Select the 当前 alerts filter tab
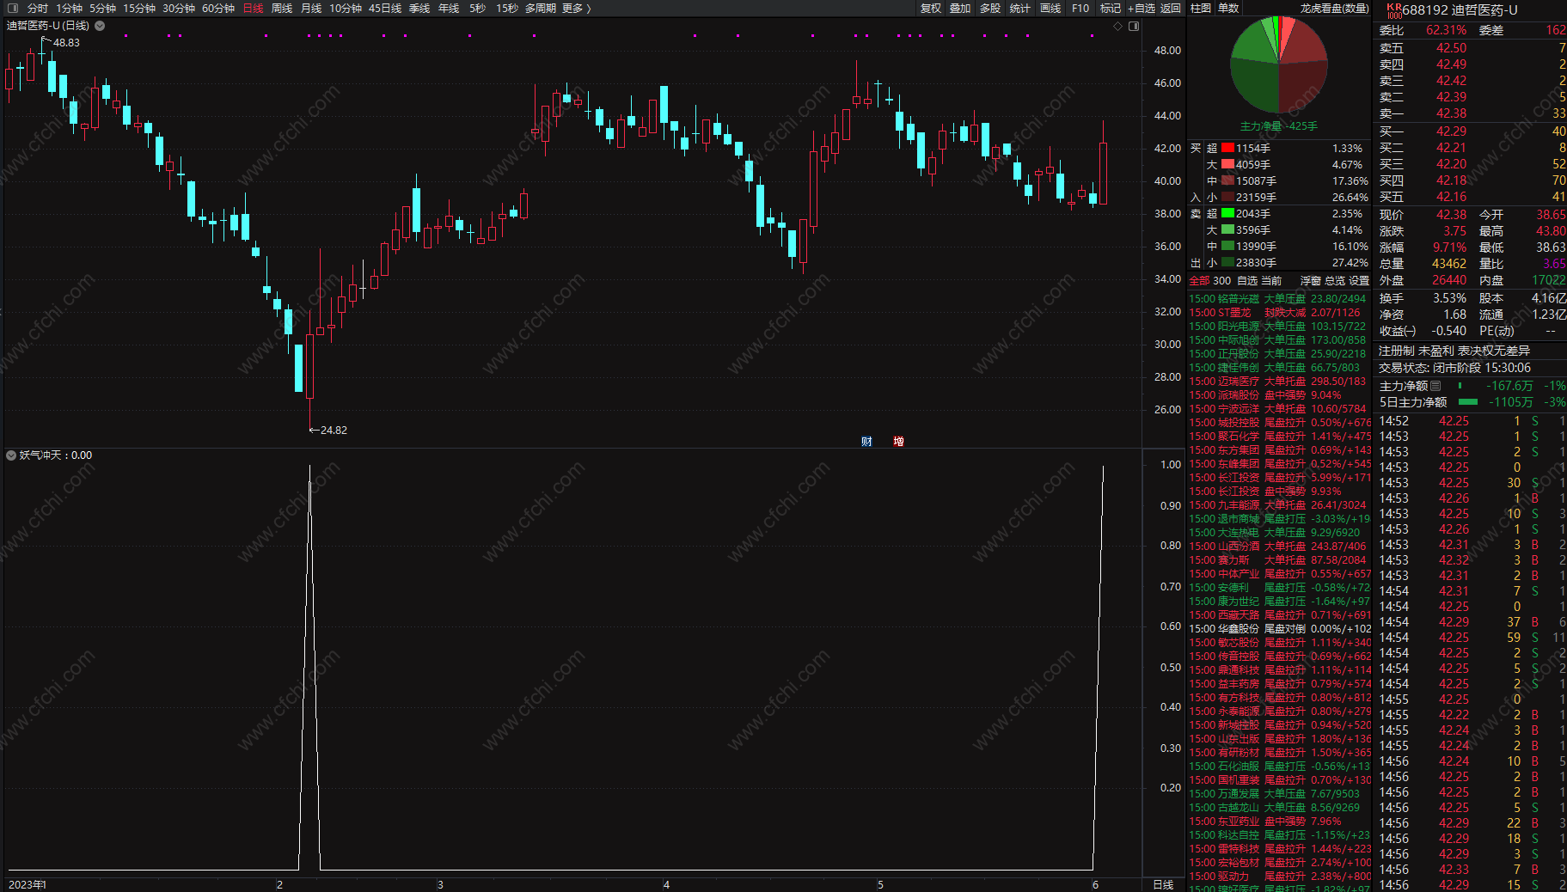1567x892 pixels. [x=1271, y=281]
